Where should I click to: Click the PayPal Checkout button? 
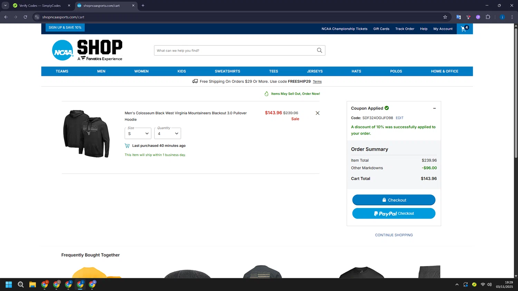click(394, 213)
